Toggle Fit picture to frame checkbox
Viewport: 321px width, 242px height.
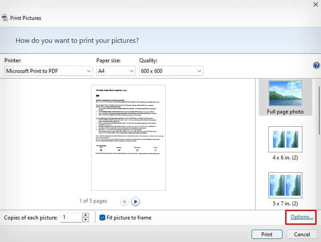coord(103,217)
